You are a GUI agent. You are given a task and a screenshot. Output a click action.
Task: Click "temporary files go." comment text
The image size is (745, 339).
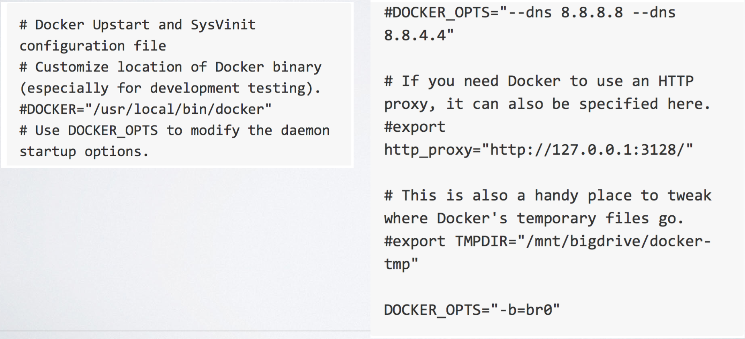tap(600, 219)
